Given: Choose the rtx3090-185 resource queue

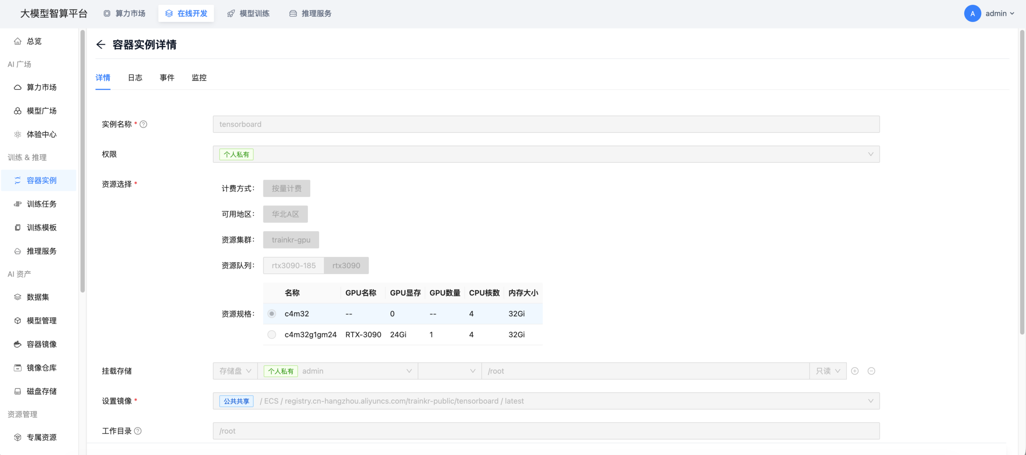Looking at the screenshot, I should 293,266.
